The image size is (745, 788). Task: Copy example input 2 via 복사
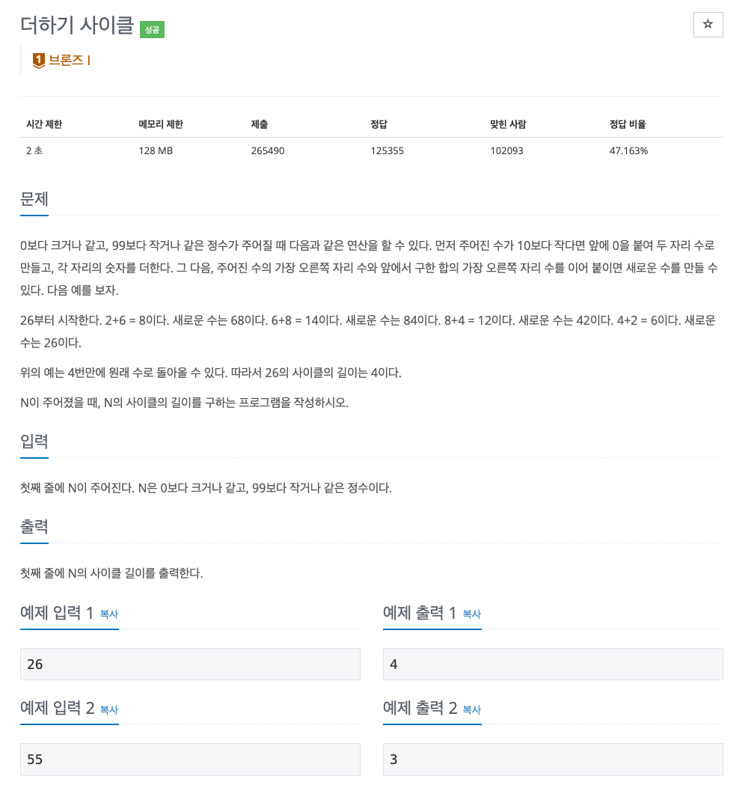tap(109, 709)
